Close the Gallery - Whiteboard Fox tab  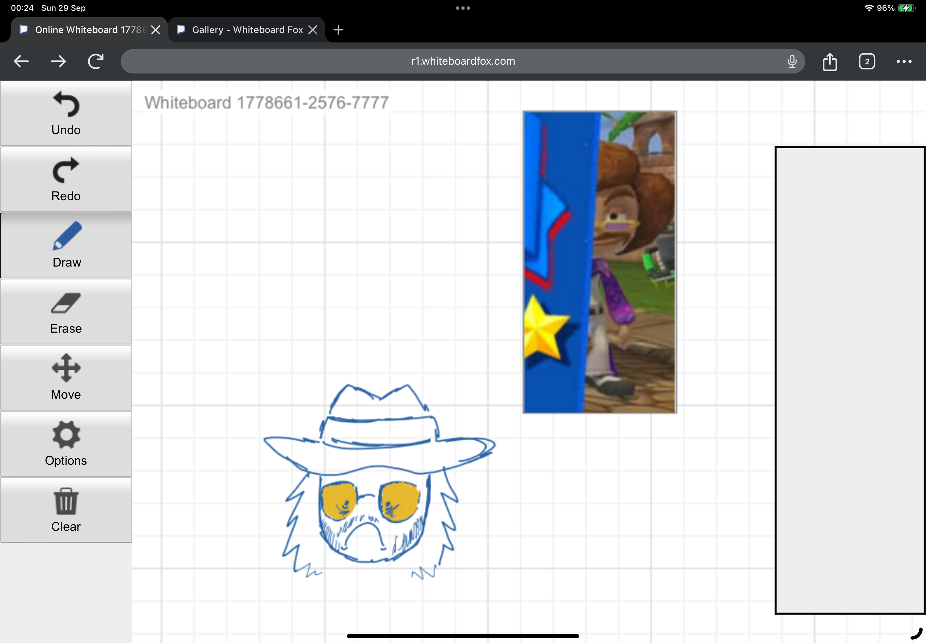pos(312,30)
